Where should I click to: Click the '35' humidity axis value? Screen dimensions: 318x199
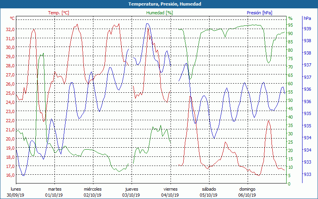(x=291, y=125)
